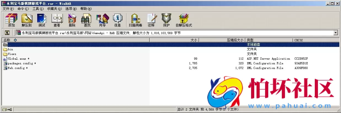
Task: Select the parent directory (..) folder icon
Action: coord(5,45)
